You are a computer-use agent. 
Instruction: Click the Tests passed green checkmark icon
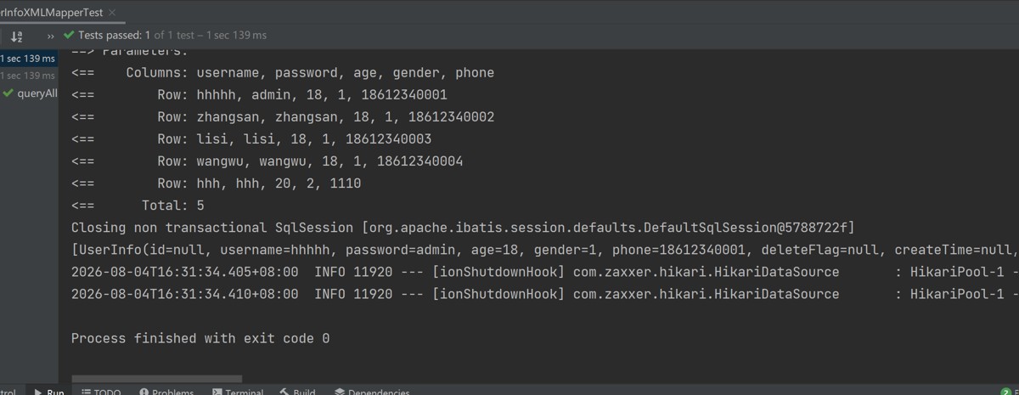(x=69, y=35)
